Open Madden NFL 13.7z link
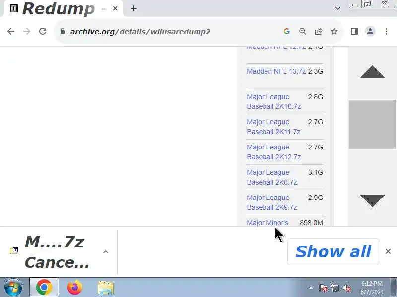The width and height of the screenshot is (397, 297). (276, 71)
